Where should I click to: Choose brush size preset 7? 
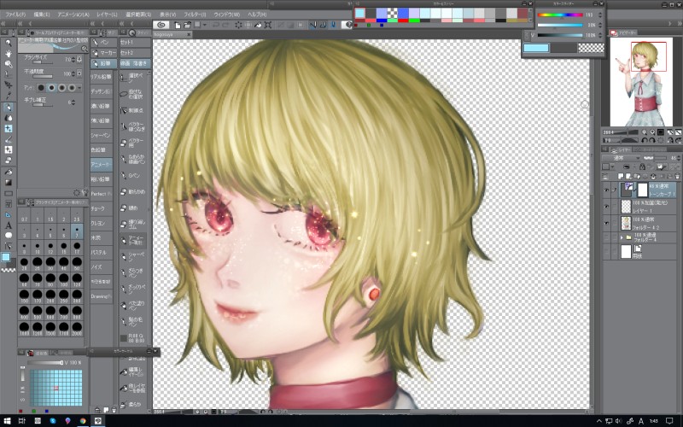click(77, 230)
